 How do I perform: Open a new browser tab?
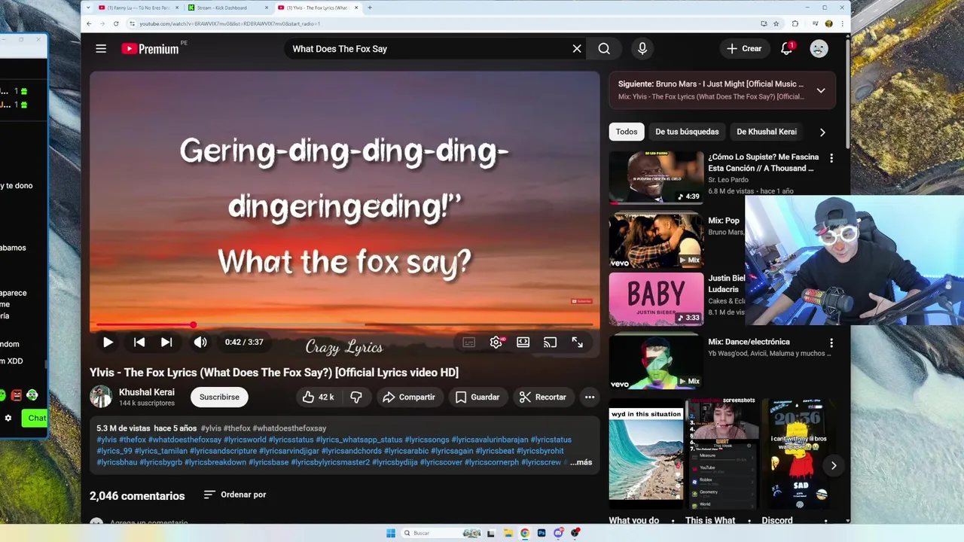(369, 8)
